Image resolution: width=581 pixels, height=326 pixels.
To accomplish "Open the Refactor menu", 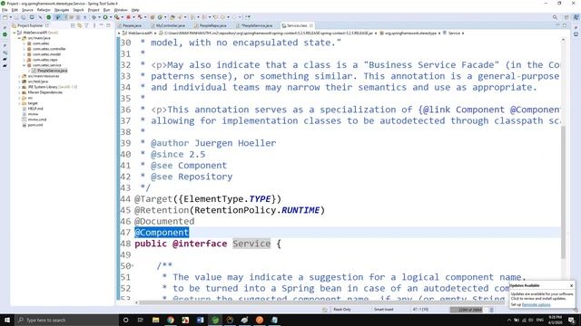I will [x=44, y=10].
